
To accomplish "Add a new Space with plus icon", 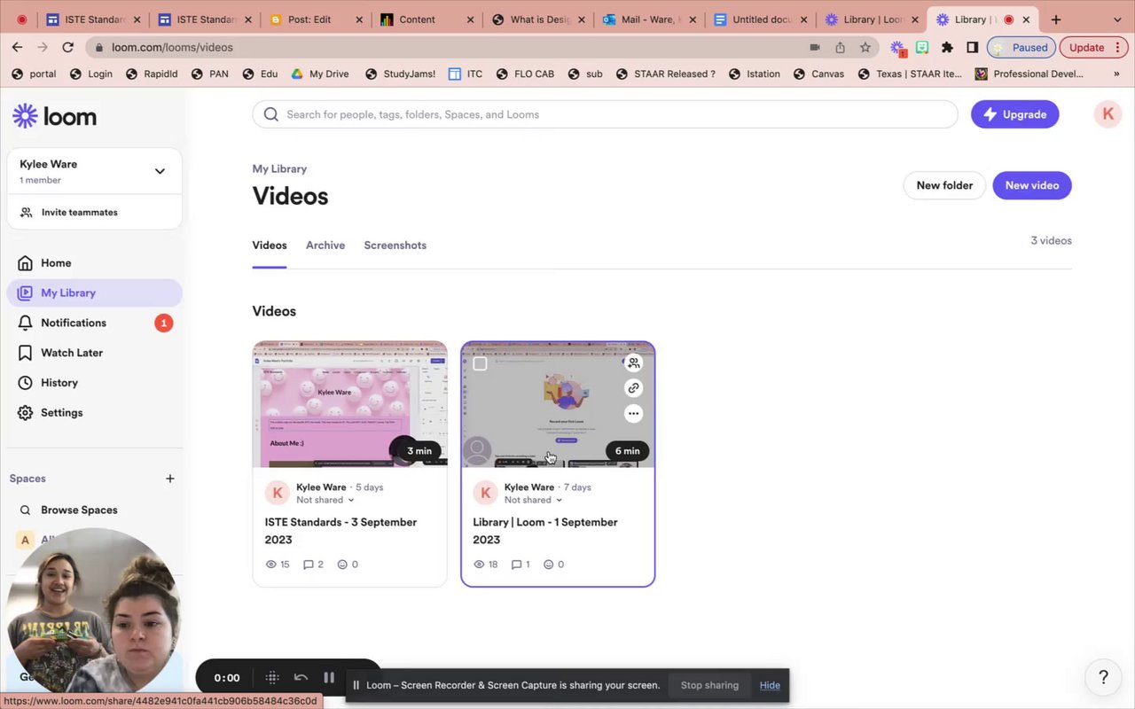I will coord(169,479).
